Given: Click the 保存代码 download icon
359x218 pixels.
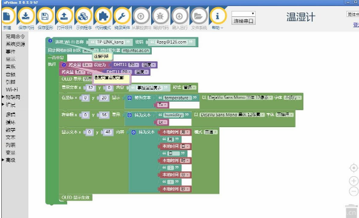Looking at the screenshot, I should pos(26,16).
